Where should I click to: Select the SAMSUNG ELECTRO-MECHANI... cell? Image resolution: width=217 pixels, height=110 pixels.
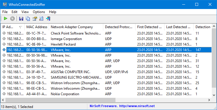click(76, 77)
